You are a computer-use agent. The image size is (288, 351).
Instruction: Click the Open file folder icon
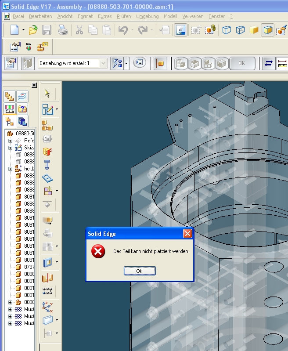(x=33, y=30)
